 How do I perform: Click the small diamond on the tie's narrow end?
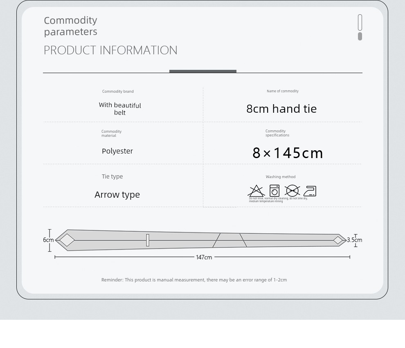tap(338, 240)
